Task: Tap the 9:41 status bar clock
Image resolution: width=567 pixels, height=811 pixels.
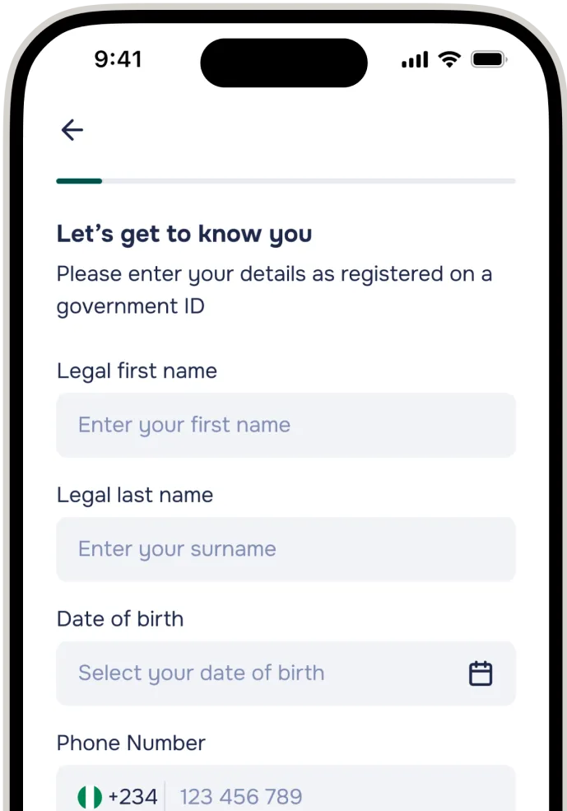Action: point(118,59)
